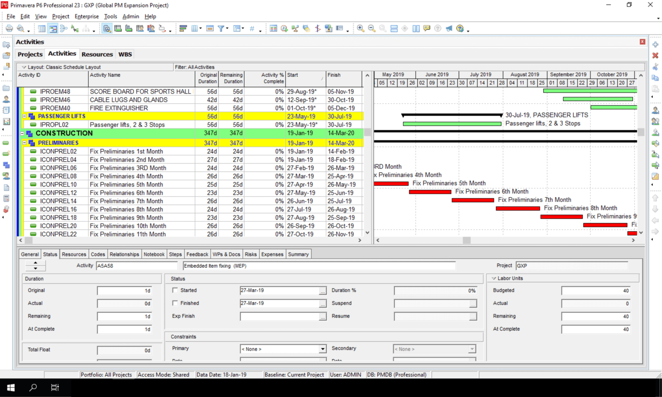Collapse the PASSENGER LIFTS group
The height and width of the screenshot is (397, 662).
(x=25, y=116)
